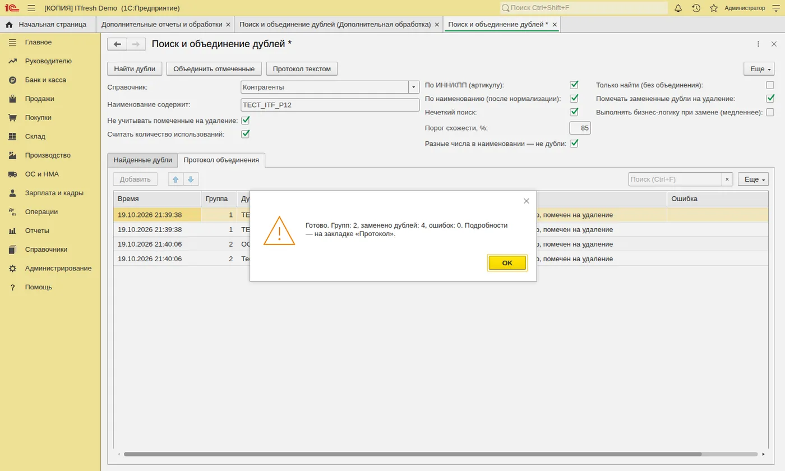The height and width of the screenshot is (471, 785).
Task: Switch to Найденные дубли tab
Action: pyautogui.click(x=142, y=160)
